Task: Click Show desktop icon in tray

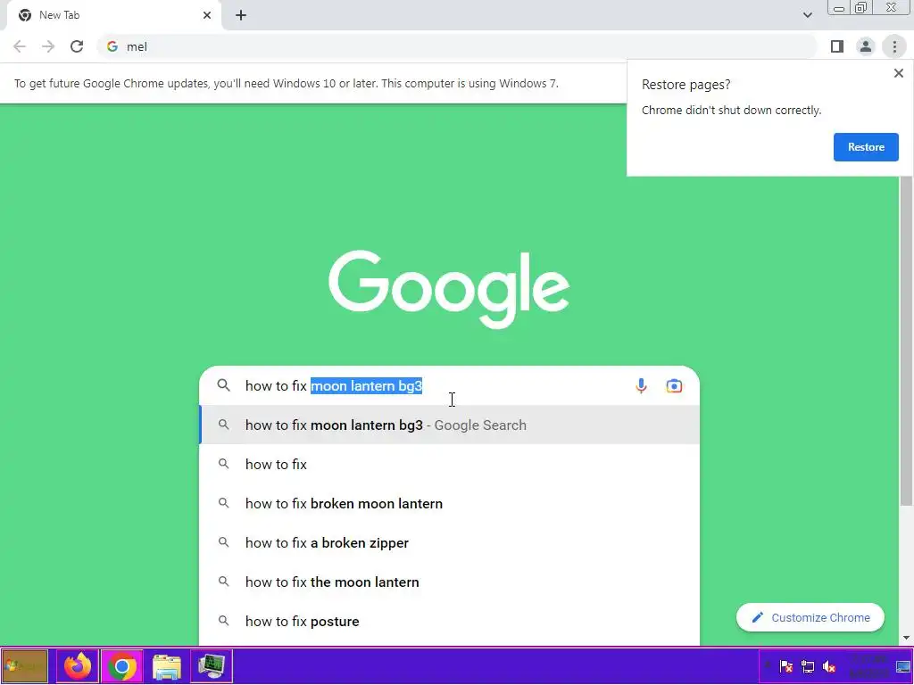Action: (903, 665)
